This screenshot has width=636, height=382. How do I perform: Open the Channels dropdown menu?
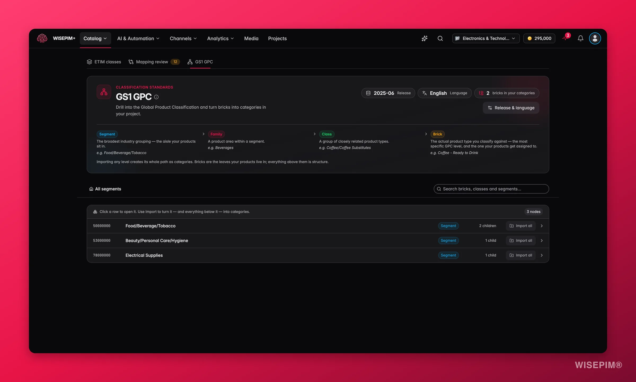click(183, 38)
